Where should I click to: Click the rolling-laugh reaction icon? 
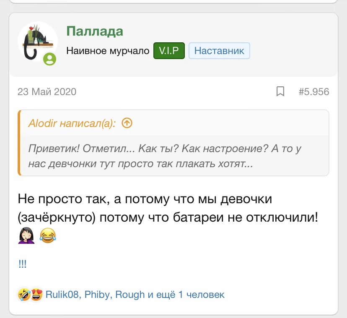click(x=23, y=295)
